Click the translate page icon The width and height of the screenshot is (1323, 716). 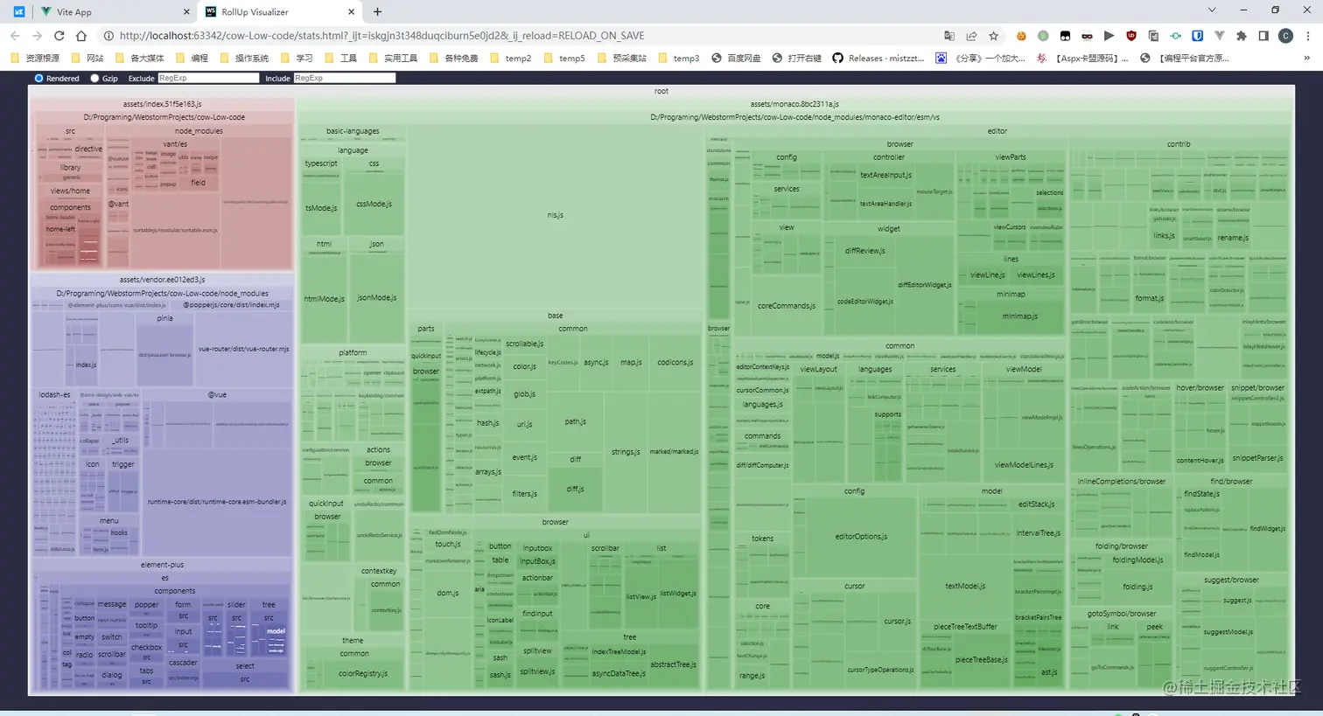(x=949, y=36)
